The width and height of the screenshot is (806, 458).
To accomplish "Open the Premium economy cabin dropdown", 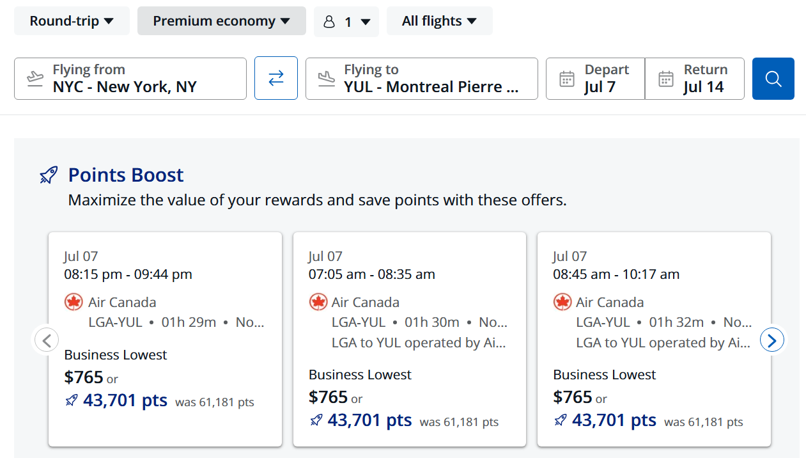I will click(x=222, y=21).
